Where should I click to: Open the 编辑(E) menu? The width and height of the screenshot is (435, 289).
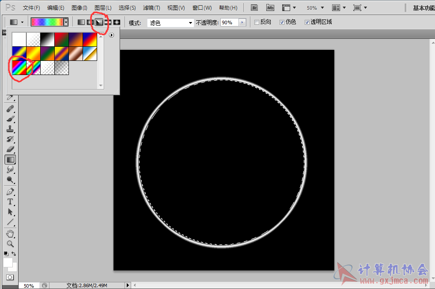[x=56, y=8]
